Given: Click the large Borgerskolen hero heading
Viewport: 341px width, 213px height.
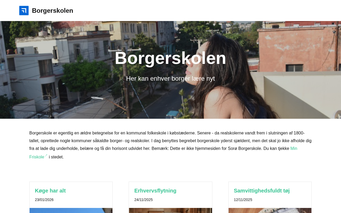Looking at the screenshot, I should click(x=170, y=58).
